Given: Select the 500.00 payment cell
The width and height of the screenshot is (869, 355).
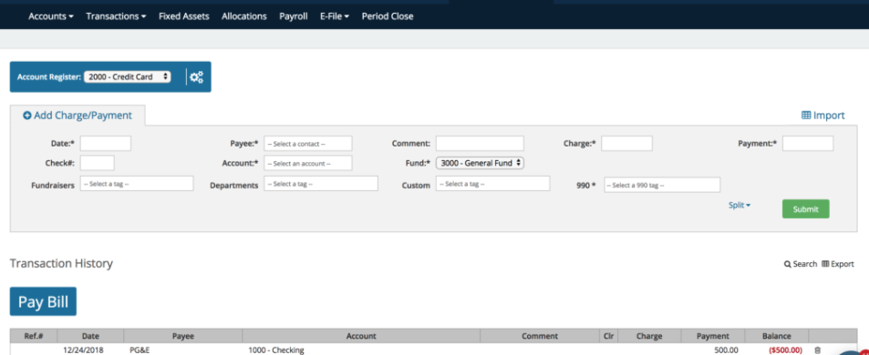Looking at the screenshot, I should pos(727,350).
